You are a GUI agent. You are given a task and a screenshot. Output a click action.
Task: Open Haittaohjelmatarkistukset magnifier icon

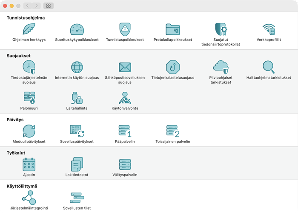[269, 67]
